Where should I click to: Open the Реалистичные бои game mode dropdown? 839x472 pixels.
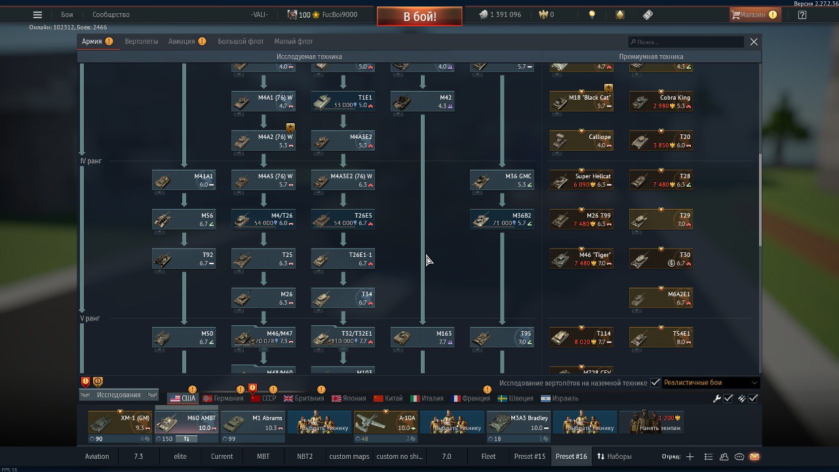click(x=711, y=383)
